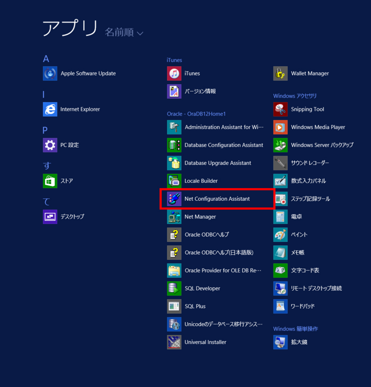
Task: Launch the SQL Plus icon
Action: [x=174, y=306]
